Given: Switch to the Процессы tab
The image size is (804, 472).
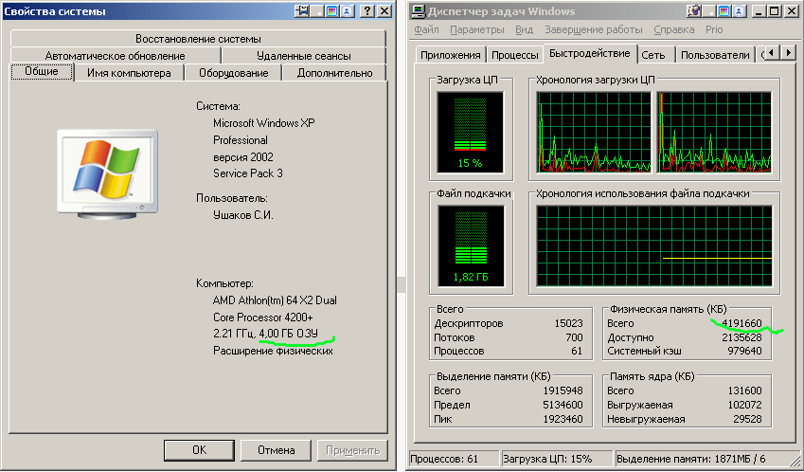Looking at the screenshot, I should pyautogui.click(x=514, y=55).
